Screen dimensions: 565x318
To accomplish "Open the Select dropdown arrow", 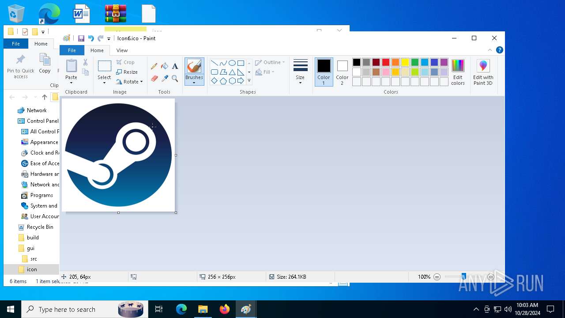I will pos(105,83).
